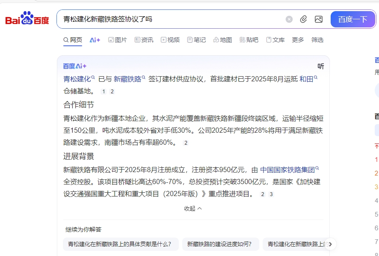The height and width of the screenshot is (256, 379).
Task: Click the note icon in 笔记 tab
Action: click(x=190, y=40)
